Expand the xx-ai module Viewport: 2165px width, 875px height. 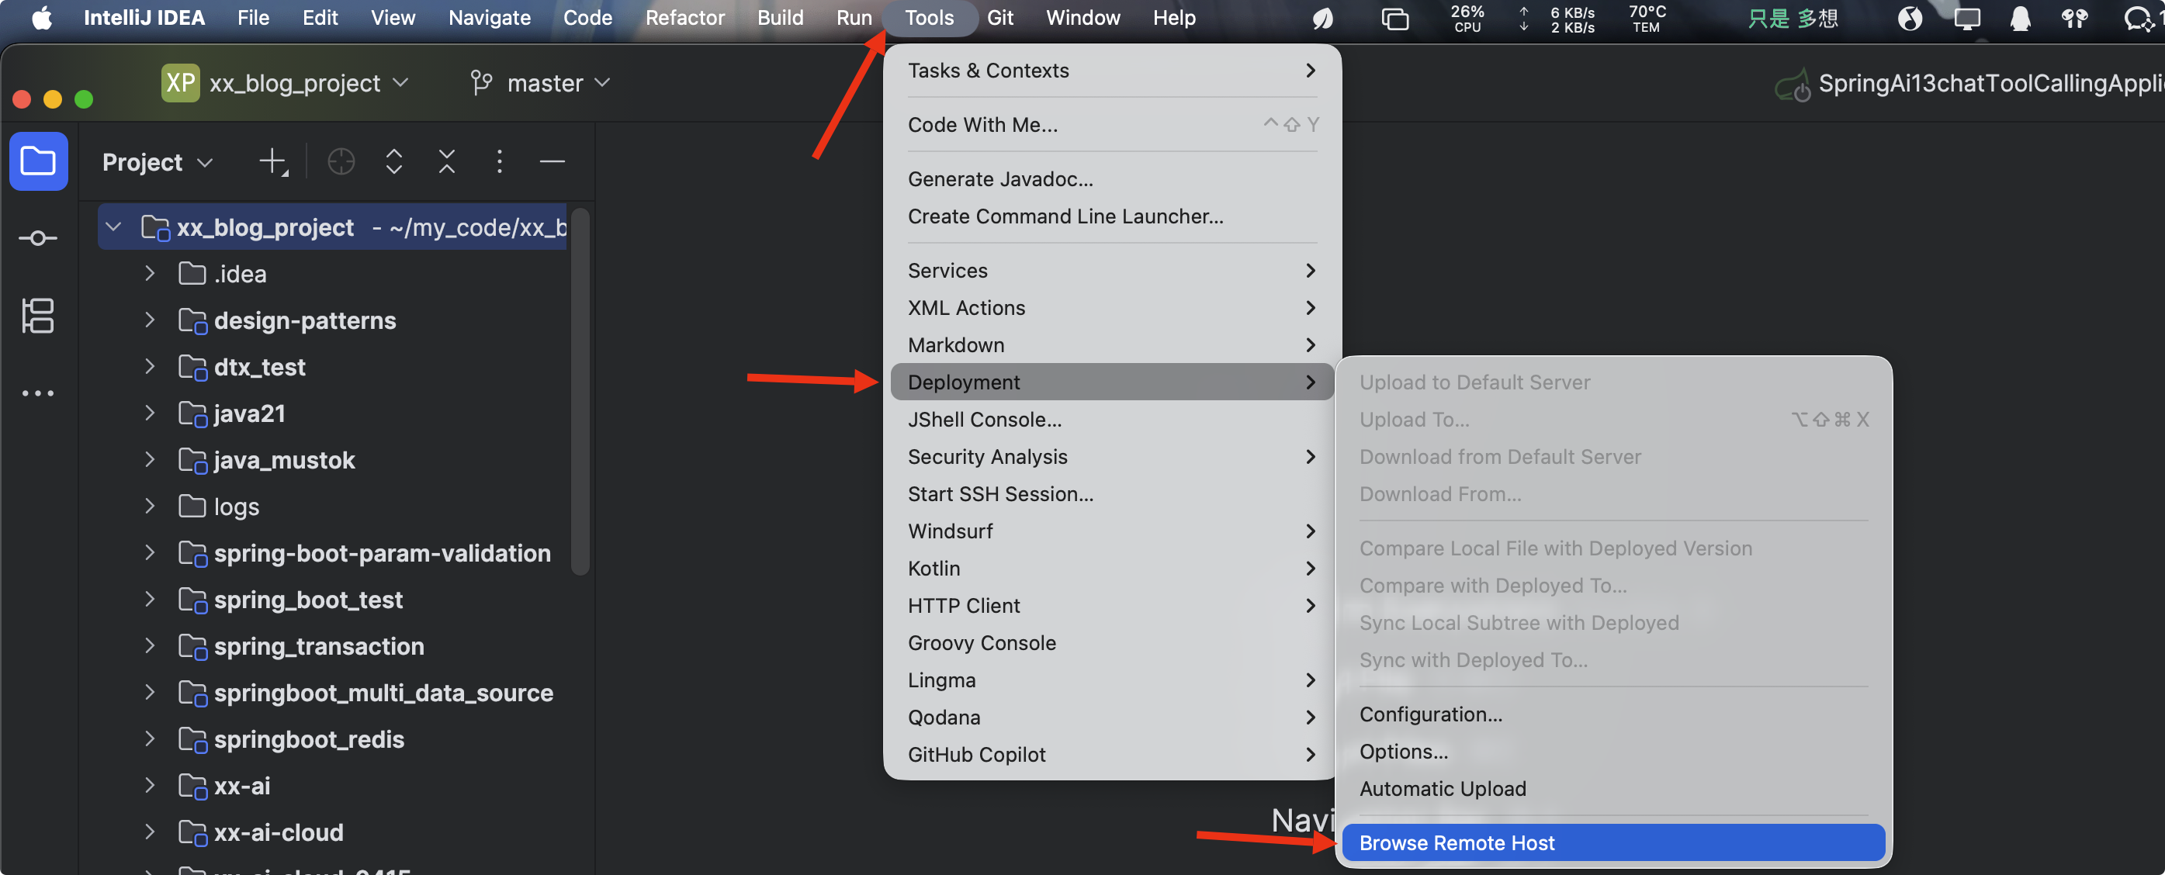150,785
